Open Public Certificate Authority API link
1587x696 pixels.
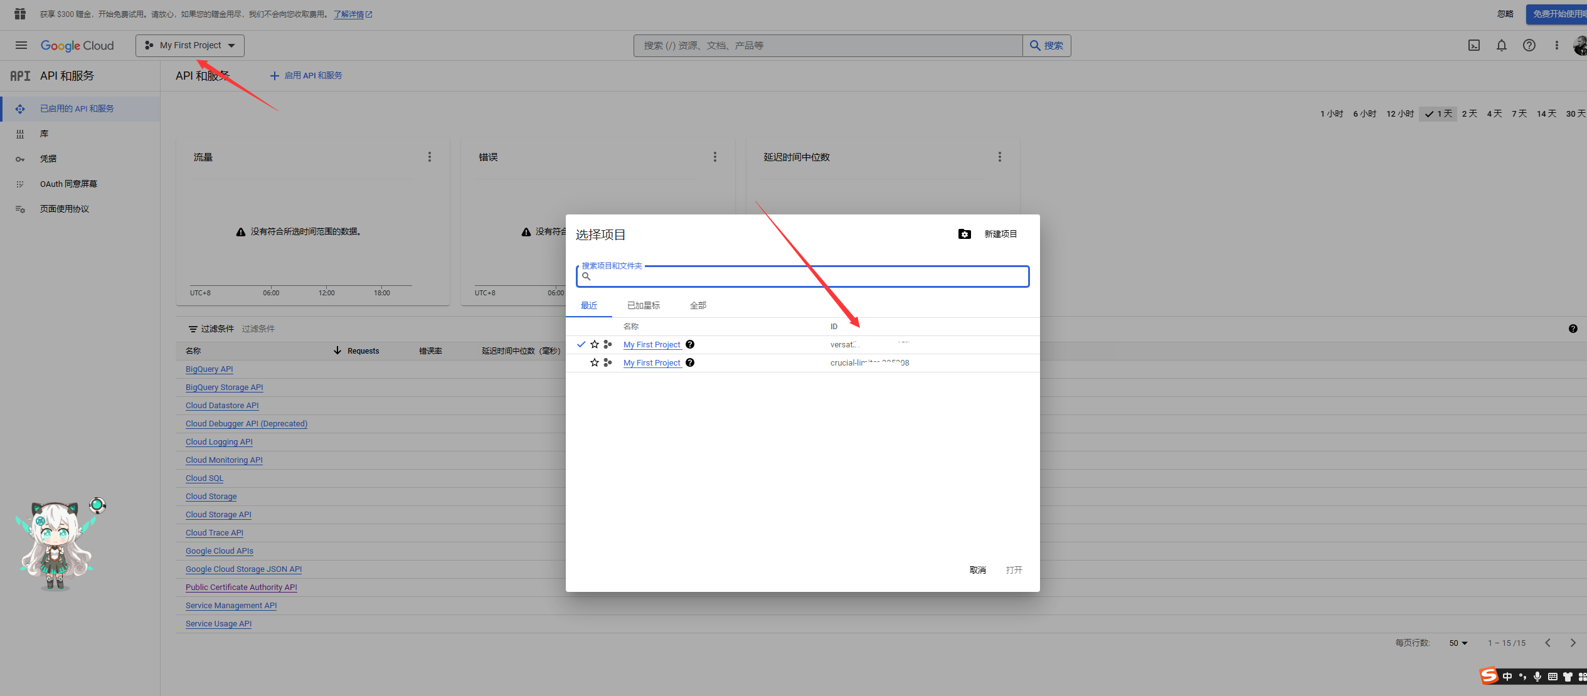coord(242,588)
